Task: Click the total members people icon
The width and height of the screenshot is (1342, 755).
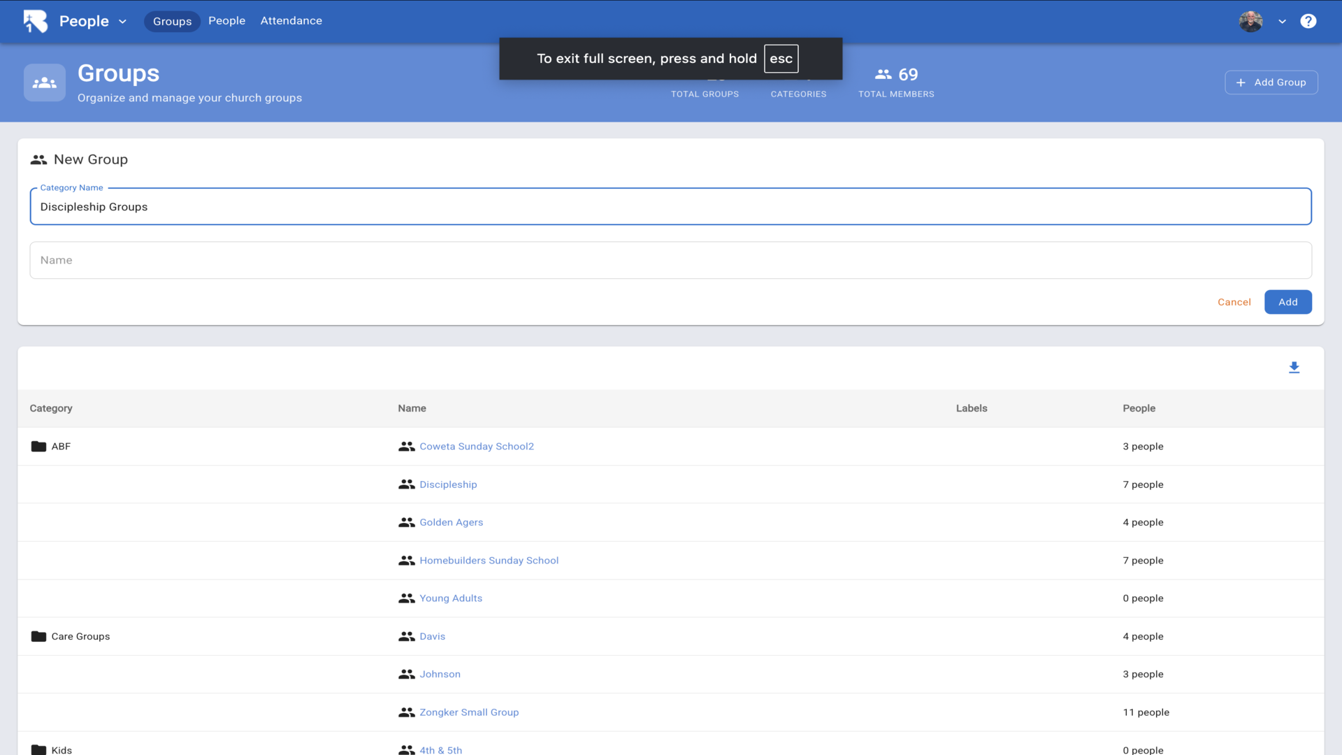Action: pos(883,74)
